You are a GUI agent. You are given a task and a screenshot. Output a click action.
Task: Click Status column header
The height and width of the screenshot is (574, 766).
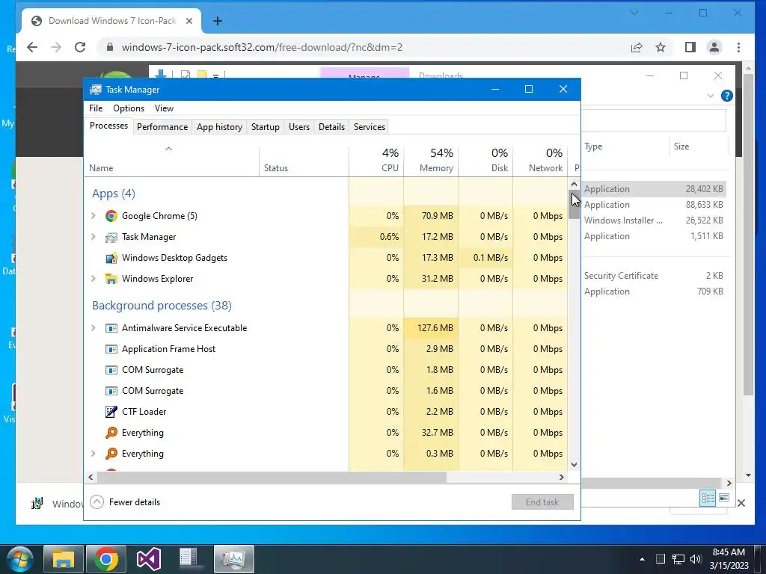pyautogui.click(x=304, y=160)
